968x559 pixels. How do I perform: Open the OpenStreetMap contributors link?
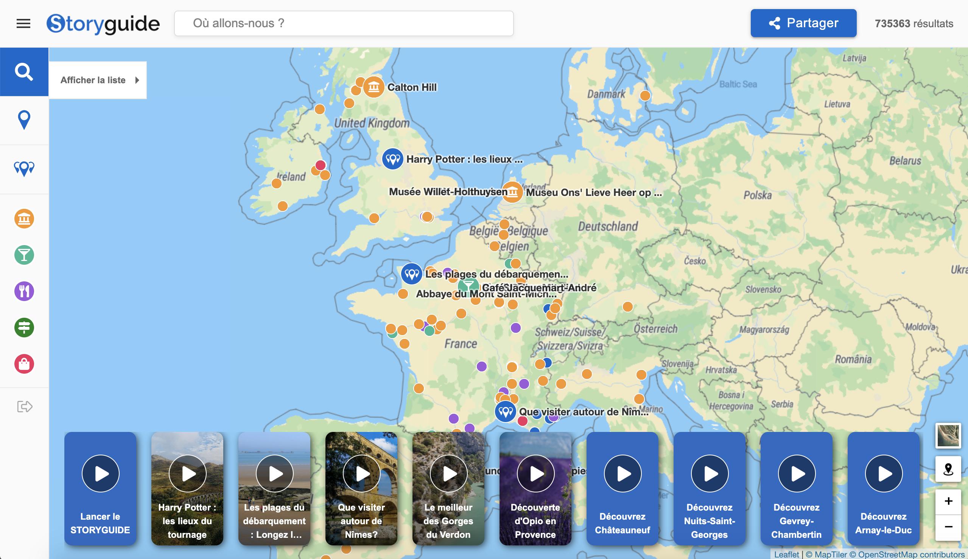click(907, 554)
